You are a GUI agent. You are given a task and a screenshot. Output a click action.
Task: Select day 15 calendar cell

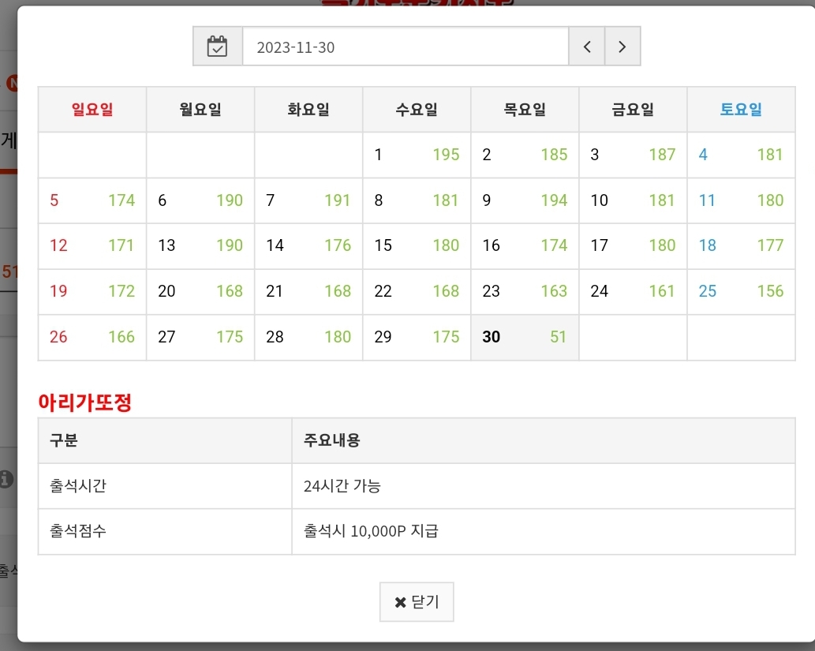pyautogui.click(x=417, y=246)
